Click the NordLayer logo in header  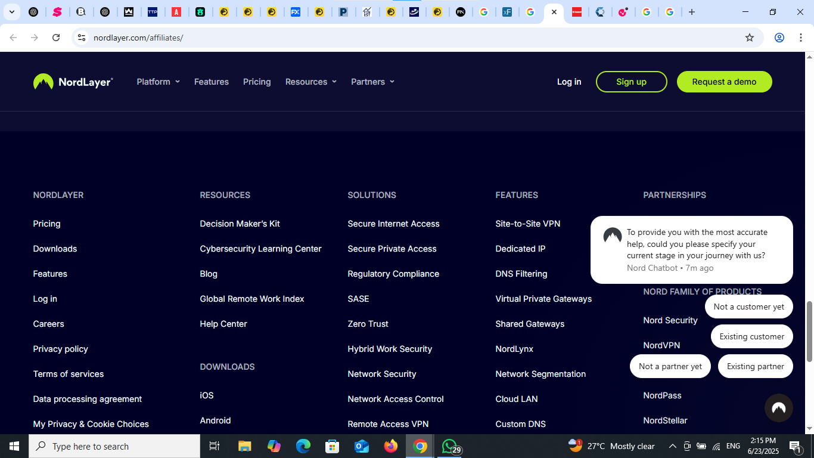click(x=73, y=82)
